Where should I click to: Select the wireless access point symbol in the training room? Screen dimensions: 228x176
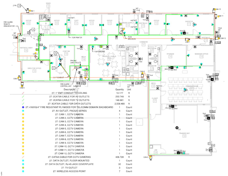(185, 90)
